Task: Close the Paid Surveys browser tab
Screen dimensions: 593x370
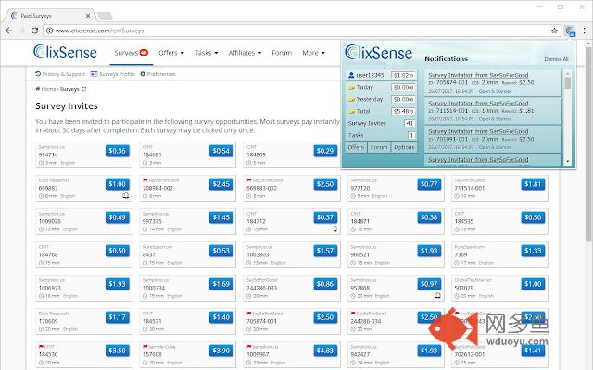Action: tap(88, 16)
